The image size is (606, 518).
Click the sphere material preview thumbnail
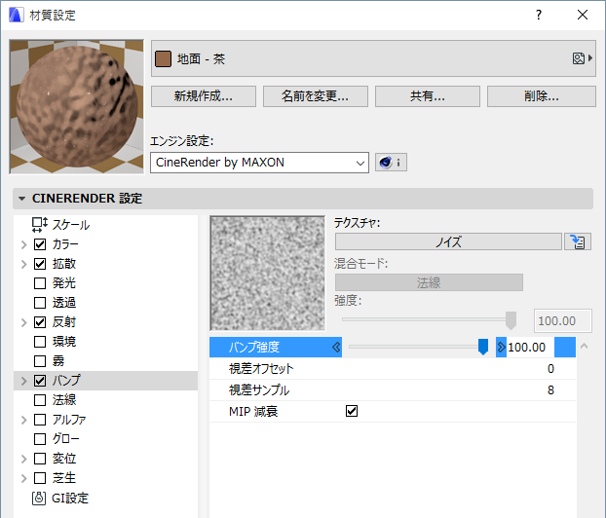point(77,106)
